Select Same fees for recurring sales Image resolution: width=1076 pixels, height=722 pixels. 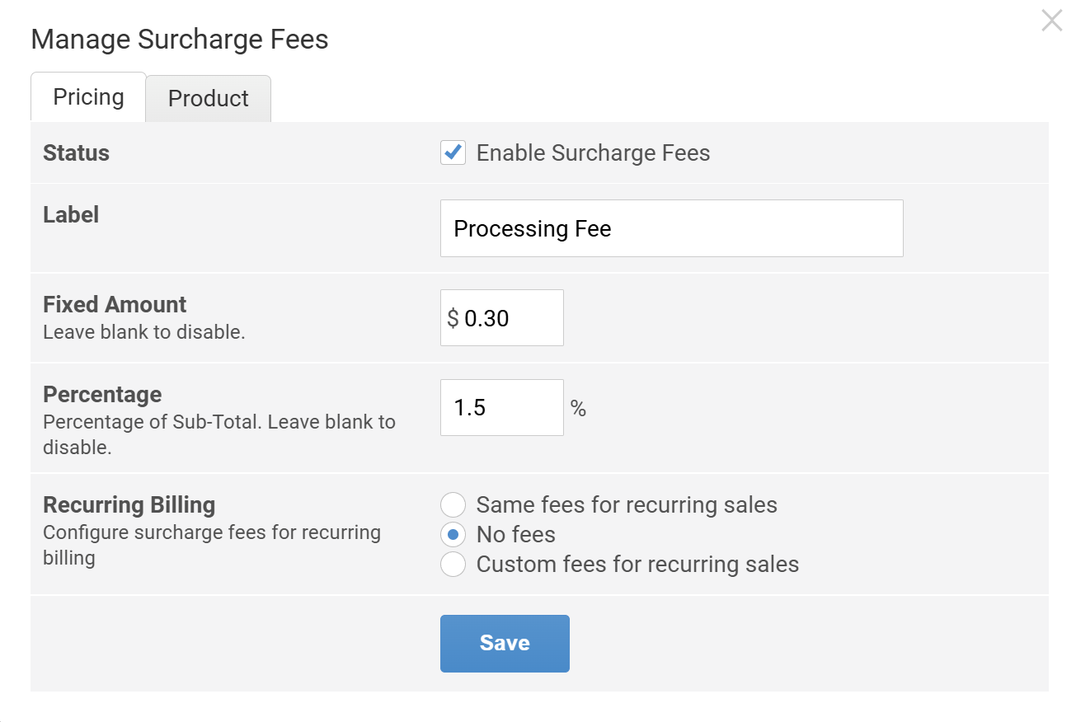coord(453,504)
